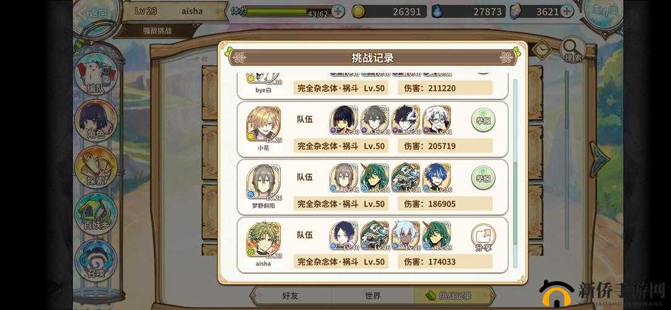The image size is (671, 310).
Task: Open the clock history icon
Action: (542, 49)
